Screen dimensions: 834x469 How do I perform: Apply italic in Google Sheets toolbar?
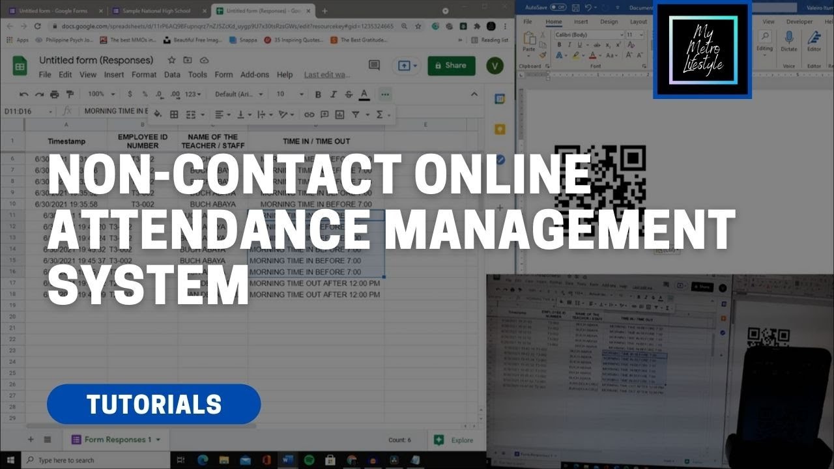pyautogui.click(x=334, y=94)
